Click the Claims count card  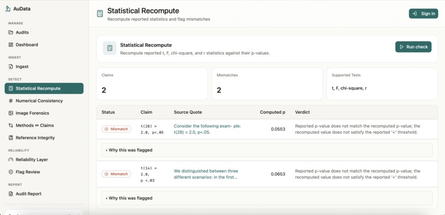pyautogui.click(x=152, y=84)
